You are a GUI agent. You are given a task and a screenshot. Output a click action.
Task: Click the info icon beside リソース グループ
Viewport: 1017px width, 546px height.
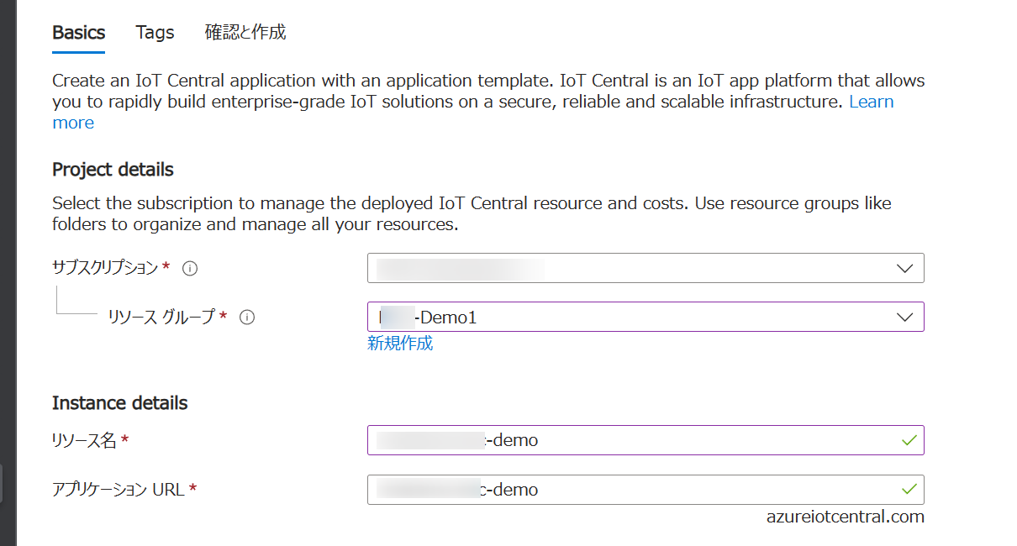(247, 318)
